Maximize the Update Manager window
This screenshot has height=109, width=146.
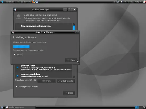click(70, 9)
